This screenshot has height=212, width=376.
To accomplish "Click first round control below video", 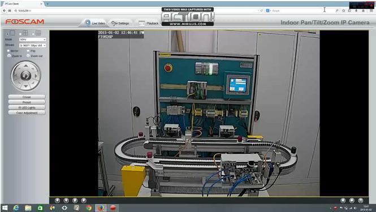I will [x=57, y=200].
